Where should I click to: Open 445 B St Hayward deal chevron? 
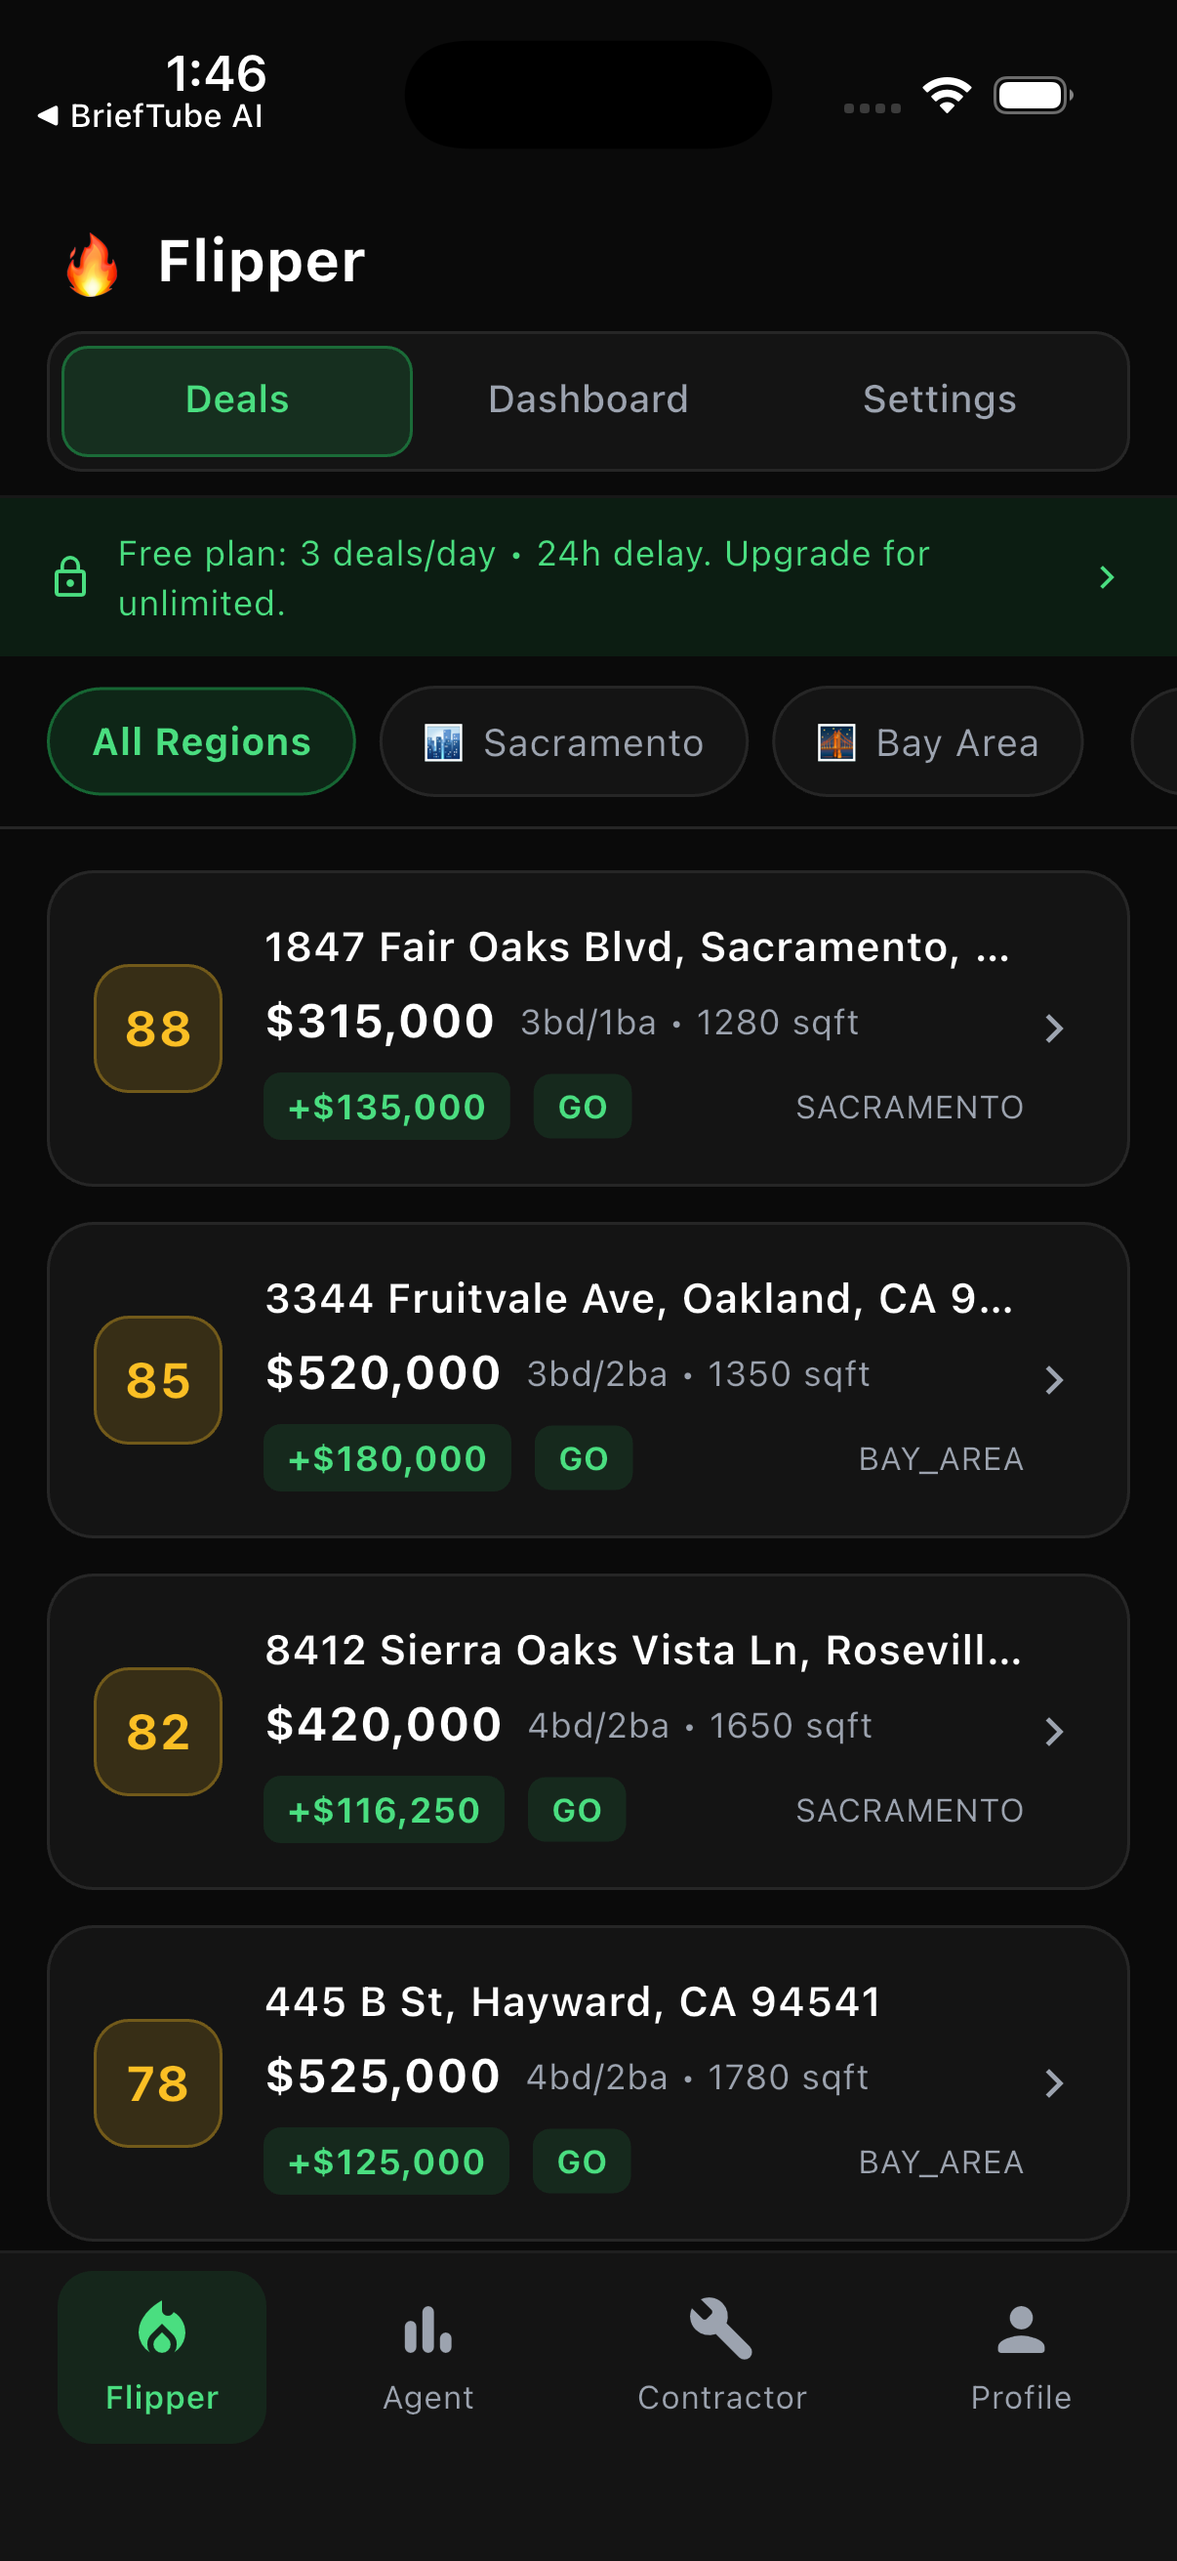tap(1054, 2082)
